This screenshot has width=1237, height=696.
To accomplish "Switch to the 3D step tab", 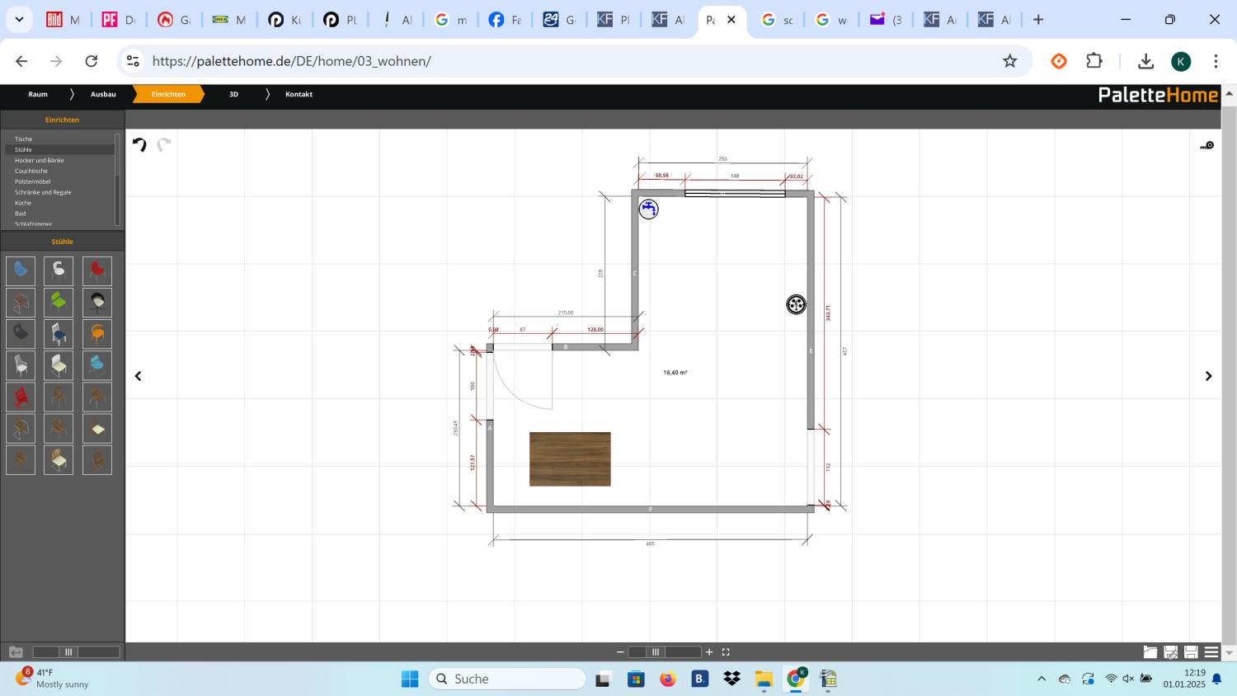I will pyautogui.click(x=233, y=94).
